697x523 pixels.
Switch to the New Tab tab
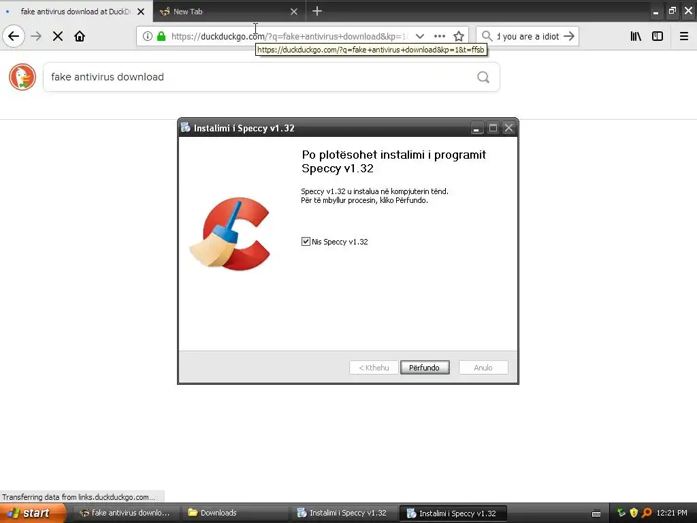[229, 11]
